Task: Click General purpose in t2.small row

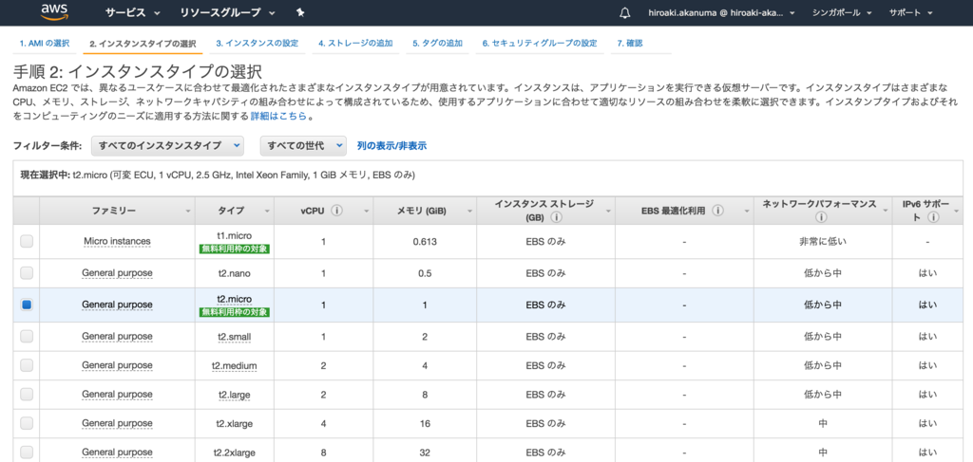Action: pyautogui.click(x=117, y=336)
